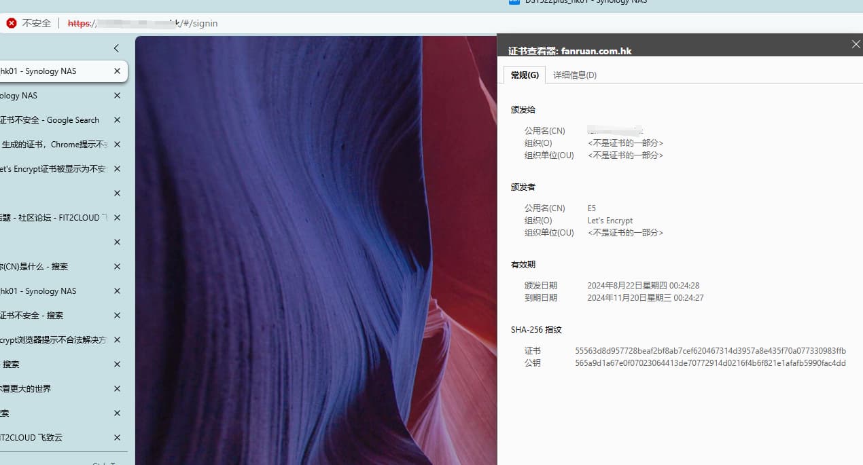The height and width of the screenshot is (465, 863).
Task: Click the 颁发者 section heading
Action: coord(523,187)
